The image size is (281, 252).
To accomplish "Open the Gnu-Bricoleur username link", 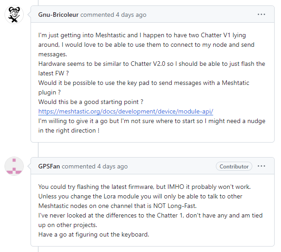I will pos(59,15).
